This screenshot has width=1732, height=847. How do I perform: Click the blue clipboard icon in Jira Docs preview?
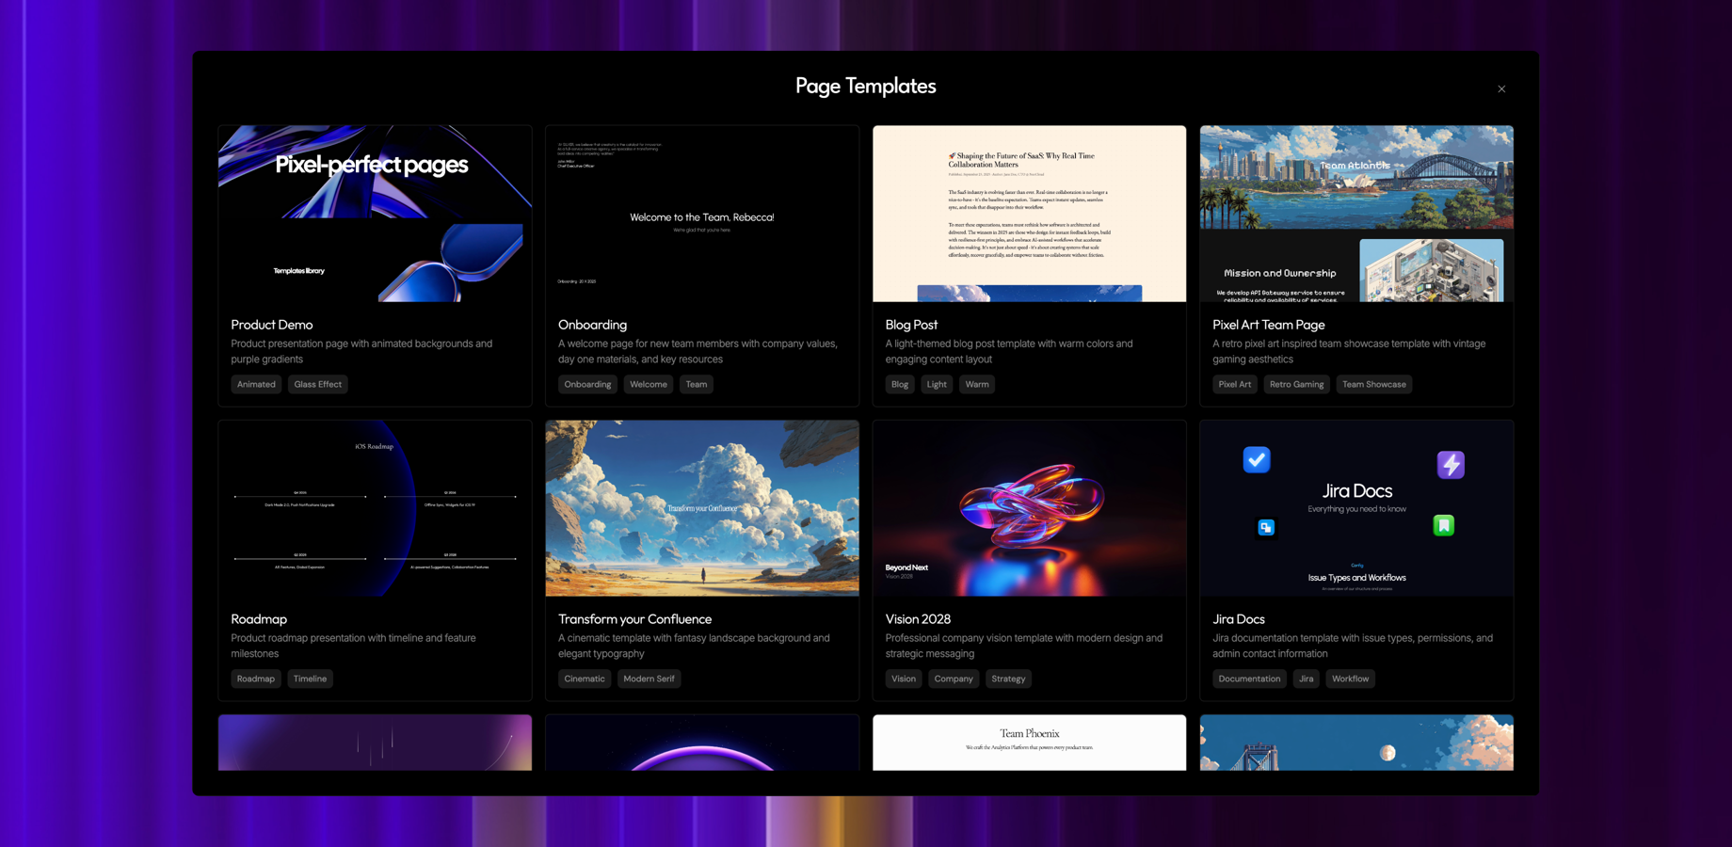(1266, 527)
